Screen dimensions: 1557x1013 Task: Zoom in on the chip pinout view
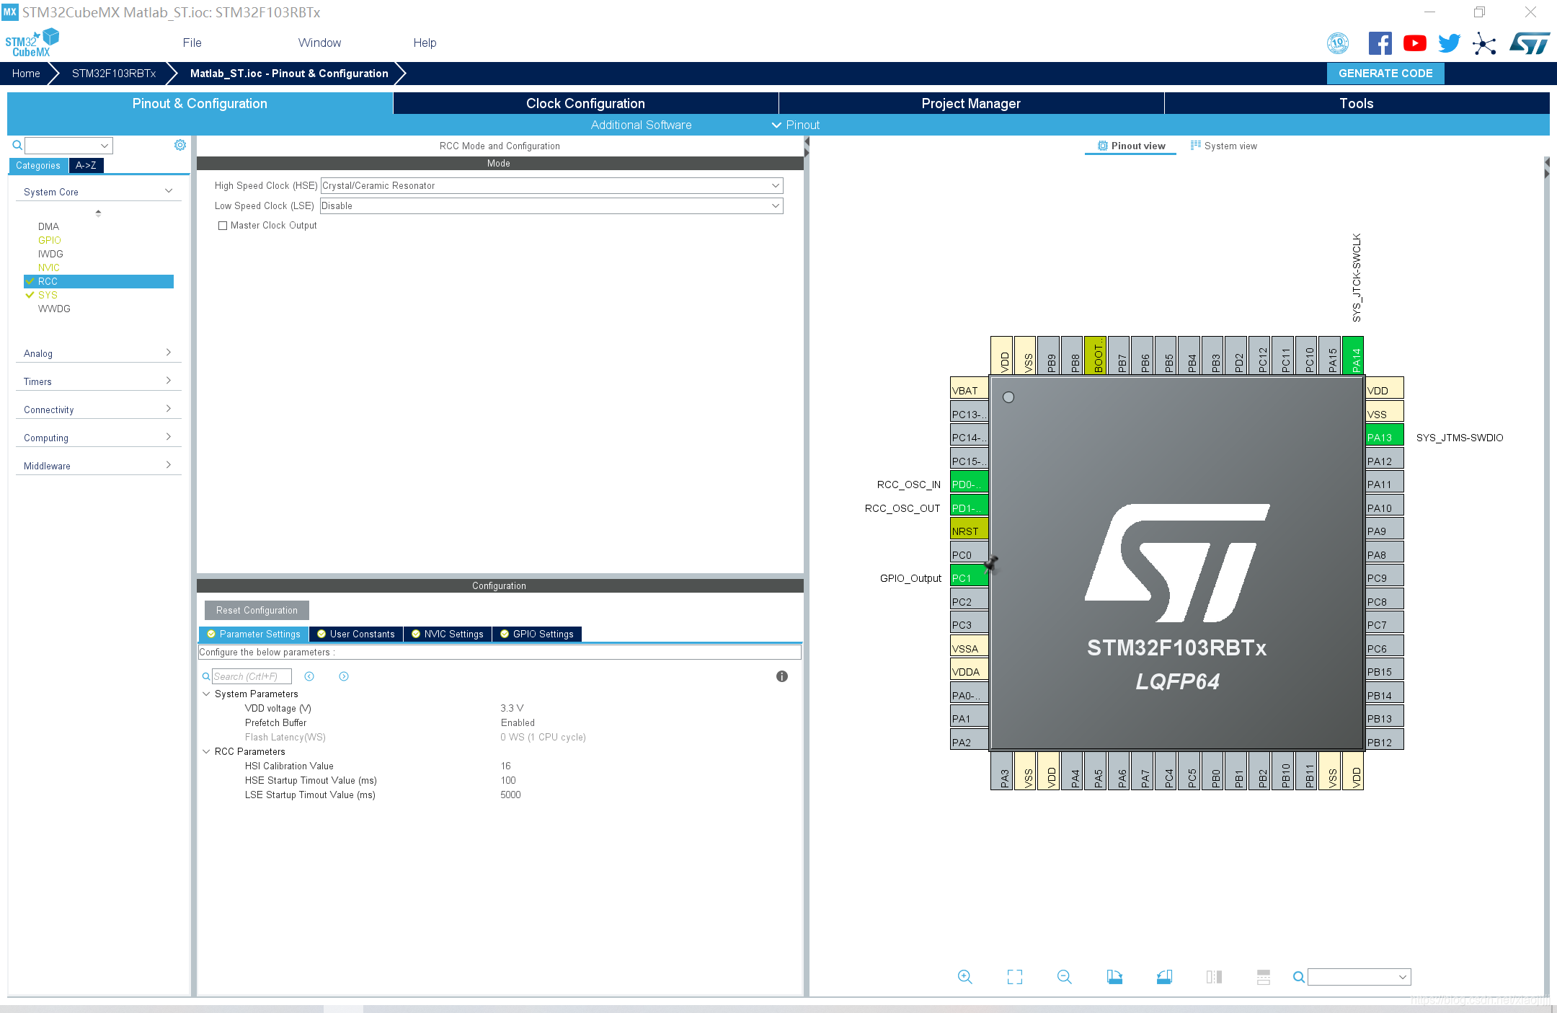(964, 977)
